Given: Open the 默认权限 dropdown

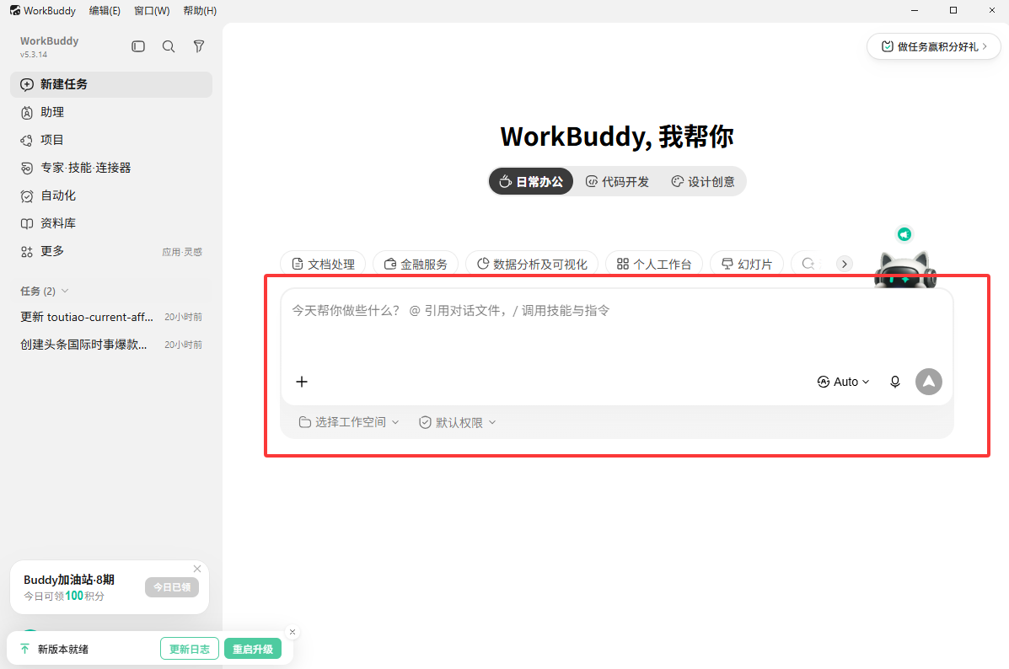Looking at the screenshot, I should tap(458, 422).
